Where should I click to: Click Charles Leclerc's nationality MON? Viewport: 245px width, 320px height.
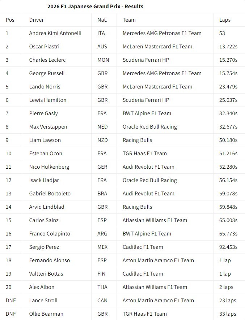click(x=103, y=60)
